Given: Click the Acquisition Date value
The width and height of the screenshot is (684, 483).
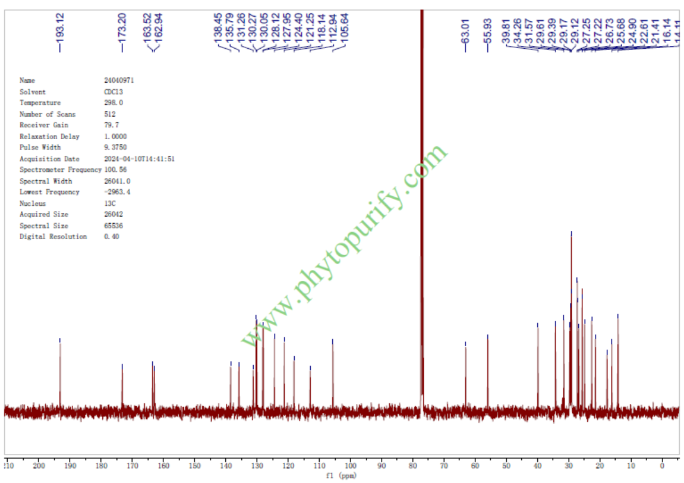Looking at the screenshot, I should [x=139, y=159].
